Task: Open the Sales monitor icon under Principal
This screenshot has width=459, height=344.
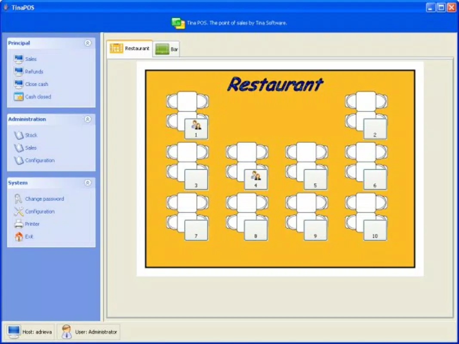Action: [x=18, y=59]
